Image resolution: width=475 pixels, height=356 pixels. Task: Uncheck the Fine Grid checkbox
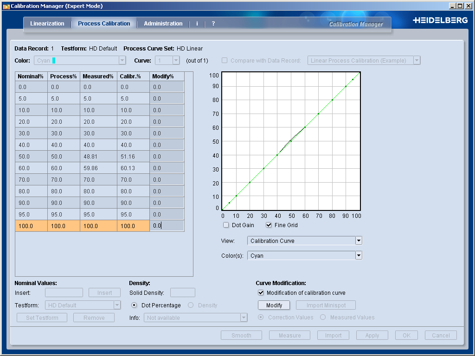pyautogui.click(x=269, y=225)
